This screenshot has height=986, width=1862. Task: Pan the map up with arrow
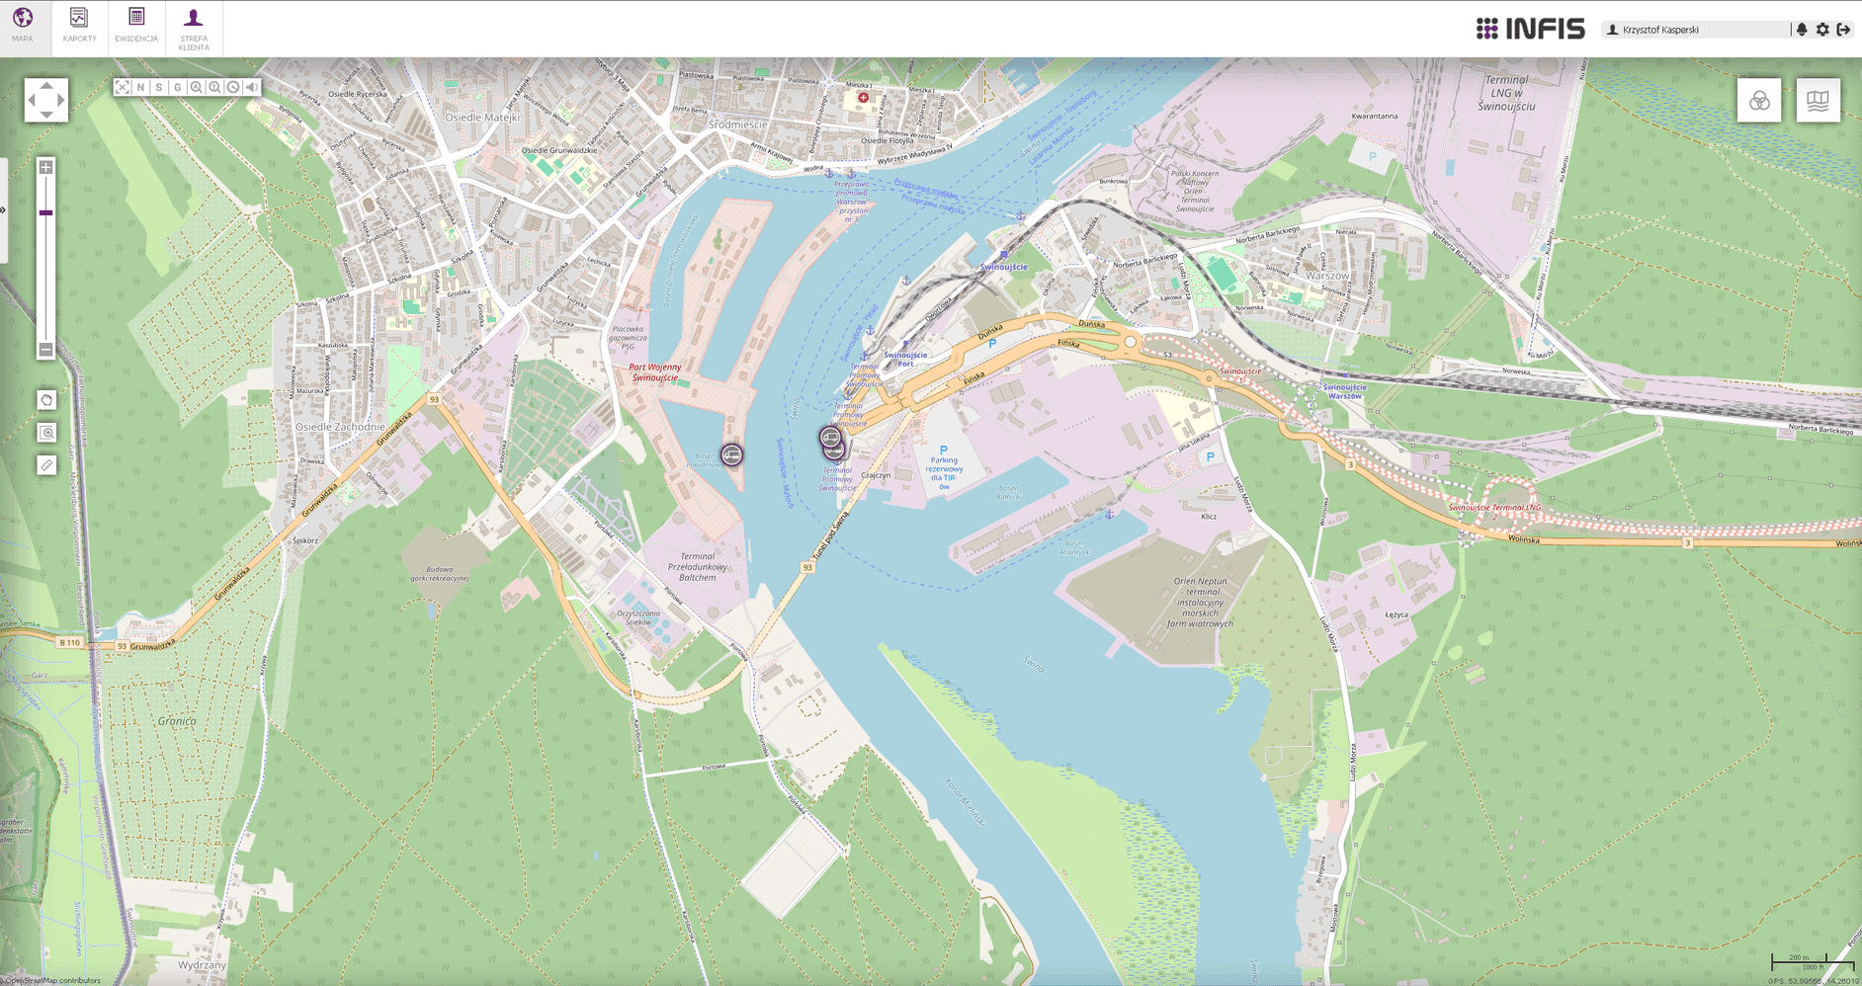click(x=46, y=85)
